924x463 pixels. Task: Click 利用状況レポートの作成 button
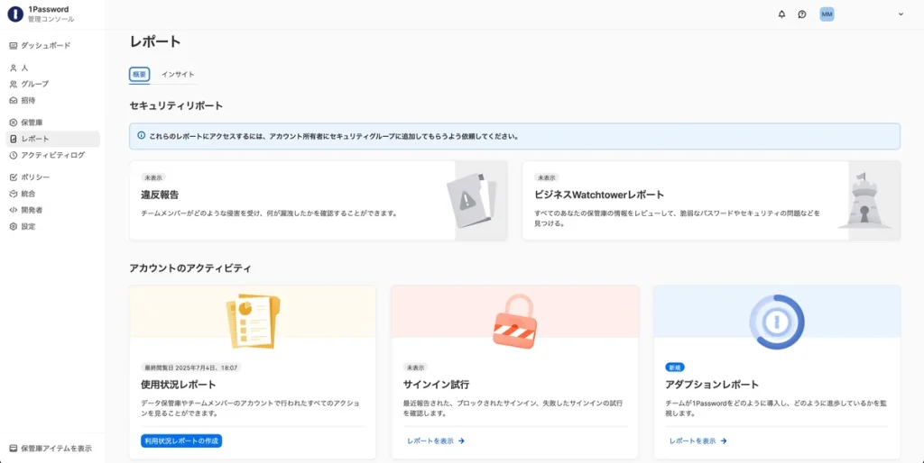181,440
